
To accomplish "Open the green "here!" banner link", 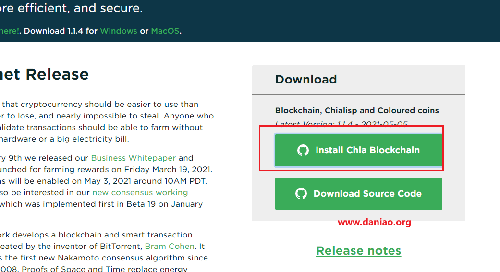I will click(x=9, y=31).
